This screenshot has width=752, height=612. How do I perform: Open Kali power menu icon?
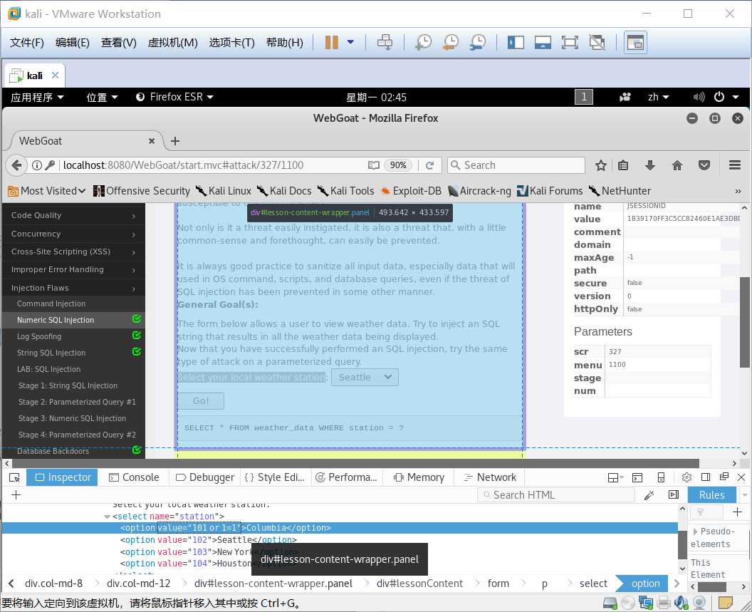pos(719,97)
